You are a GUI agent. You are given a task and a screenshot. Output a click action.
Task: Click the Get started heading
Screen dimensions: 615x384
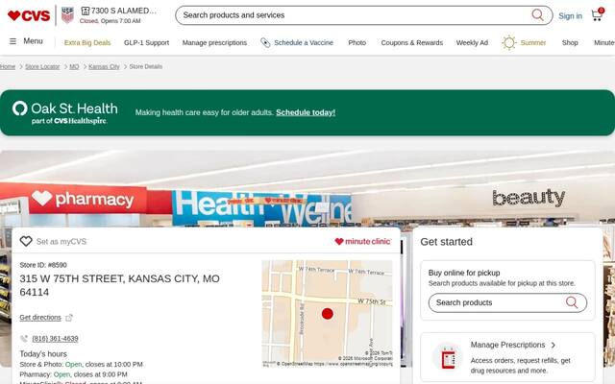click(x=446, y=242)
